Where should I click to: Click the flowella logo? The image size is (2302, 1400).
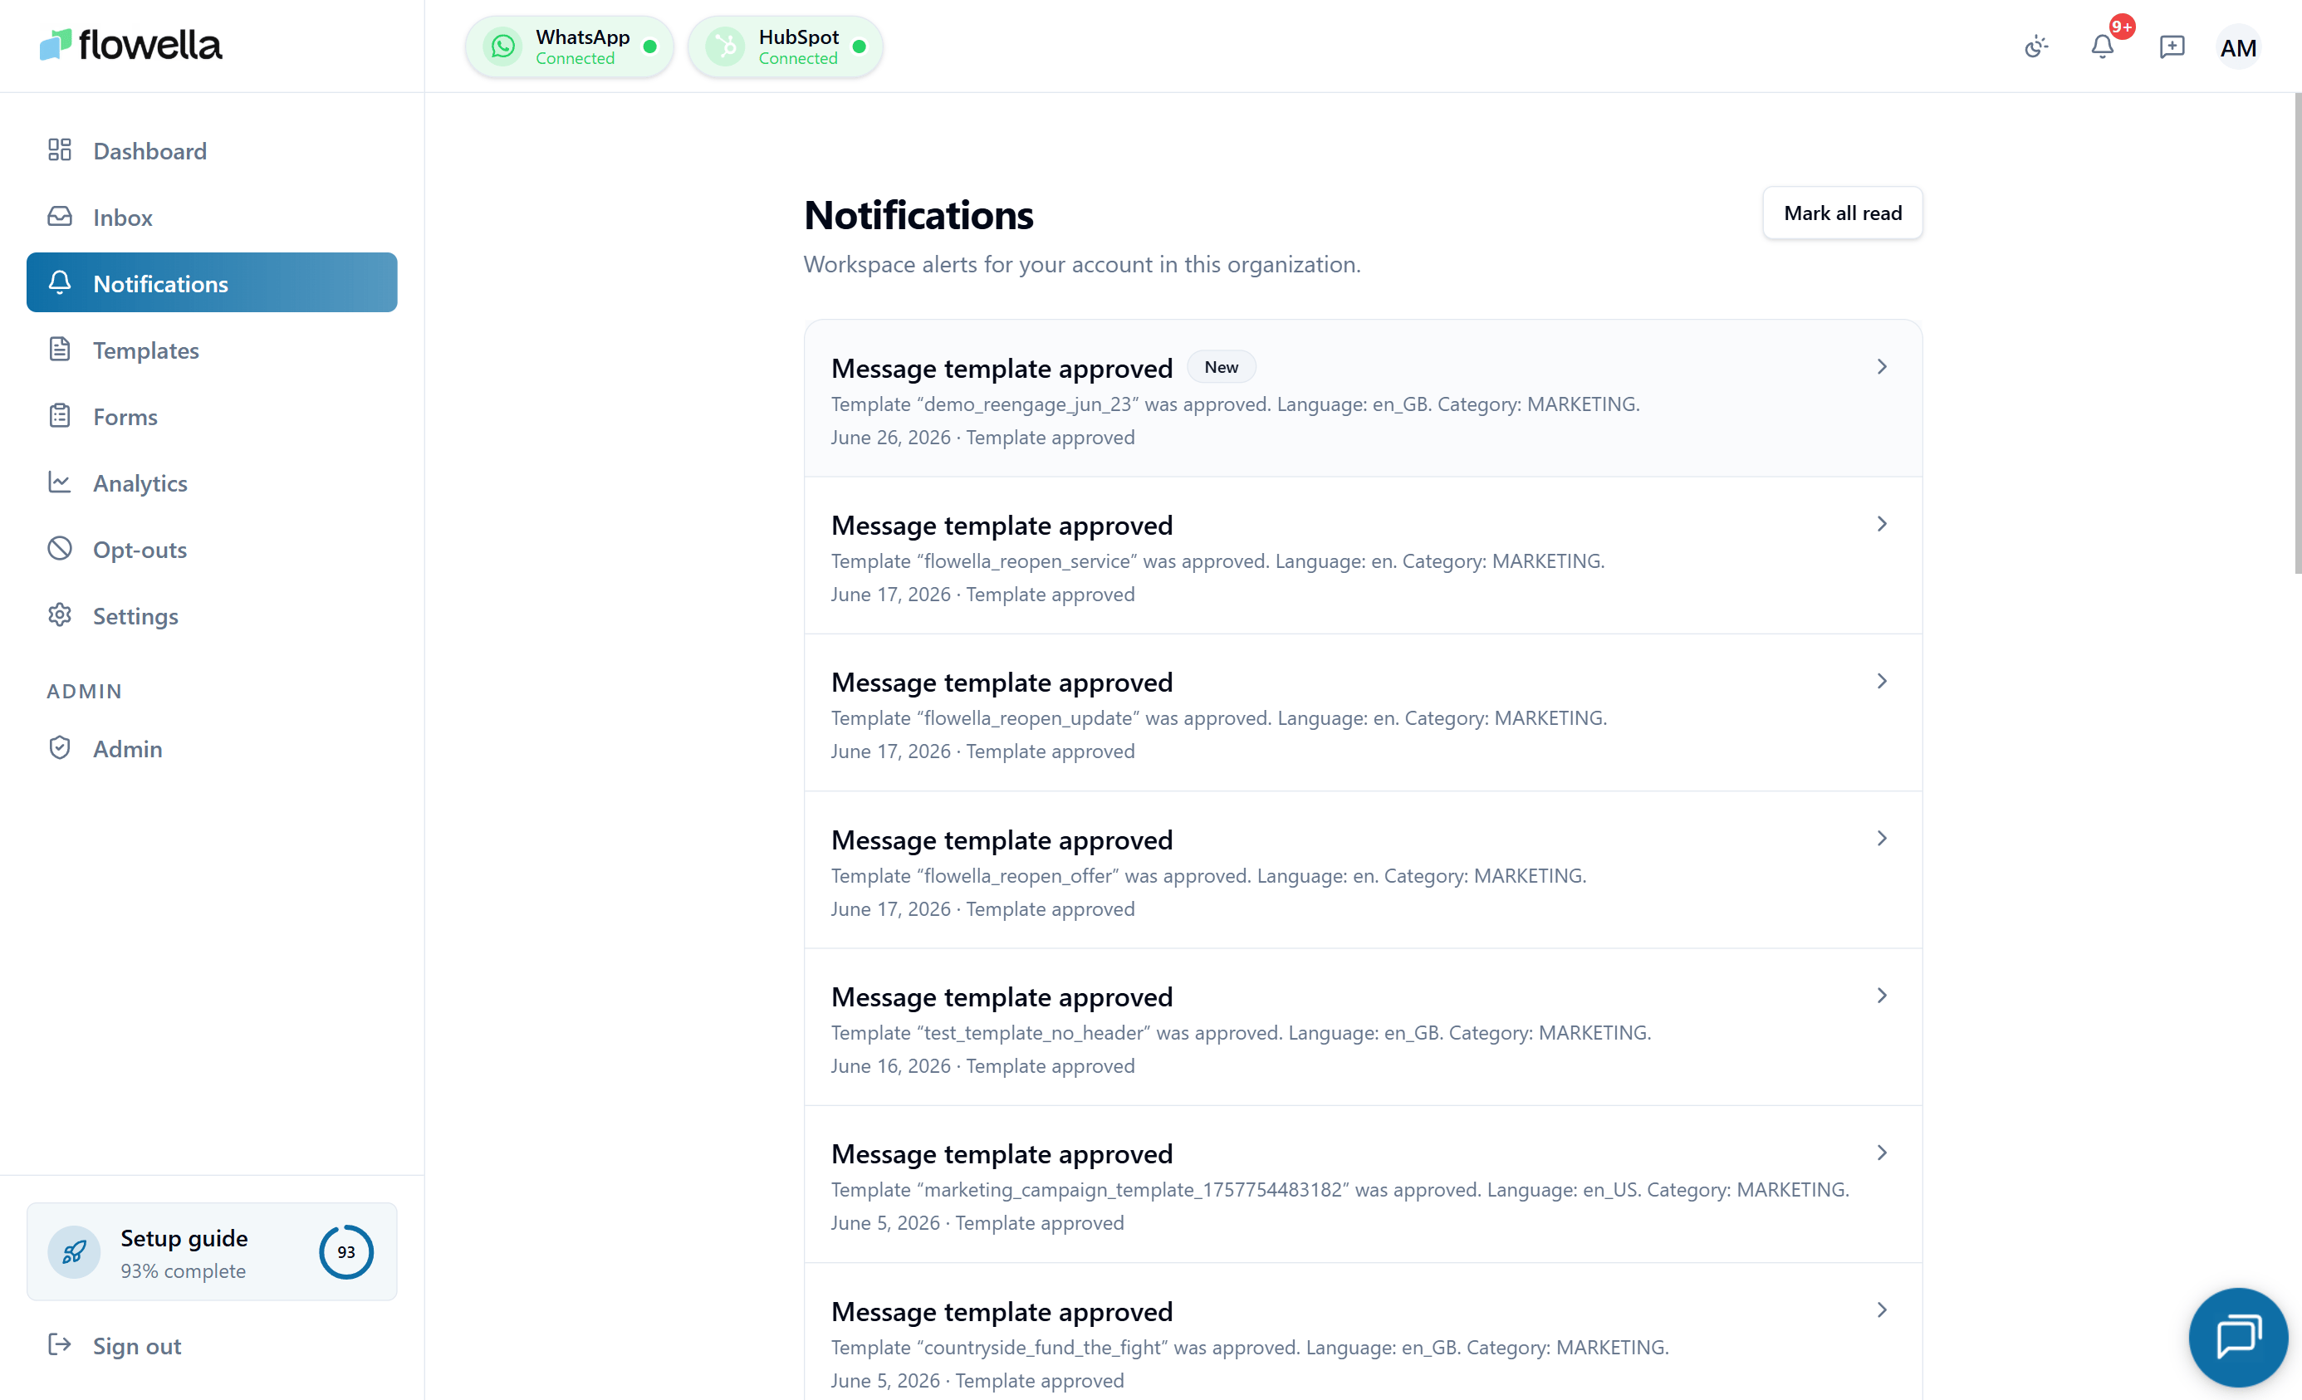131,45
